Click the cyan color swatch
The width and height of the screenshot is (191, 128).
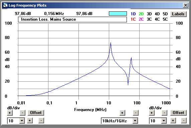click(x=118, y=13)
